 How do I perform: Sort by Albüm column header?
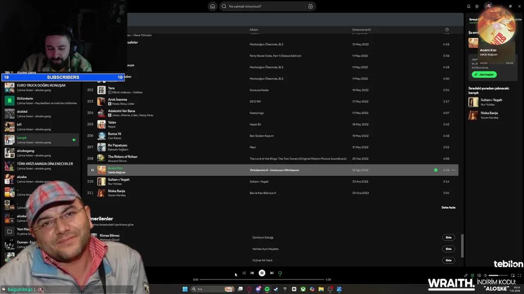click(254, 29)
